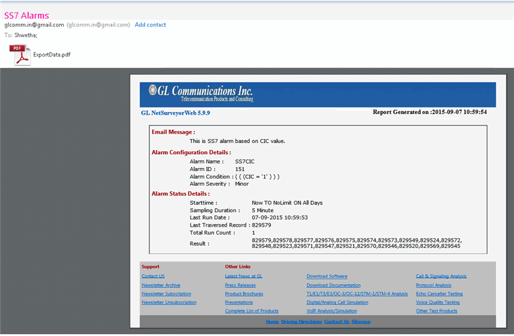514x336 pixels.
Task: Open the Product Brochures link
Action: (x=244, y=294)
